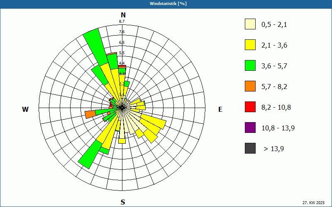Click the legend label '8,2 - 10,8'
The height and width of the screenshot is (207, 332).
click(276, 108)
